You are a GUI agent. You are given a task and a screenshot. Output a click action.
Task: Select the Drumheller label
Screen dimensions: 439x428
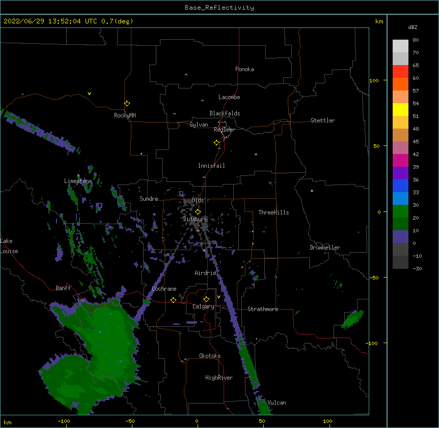click(x=325, y=248)
